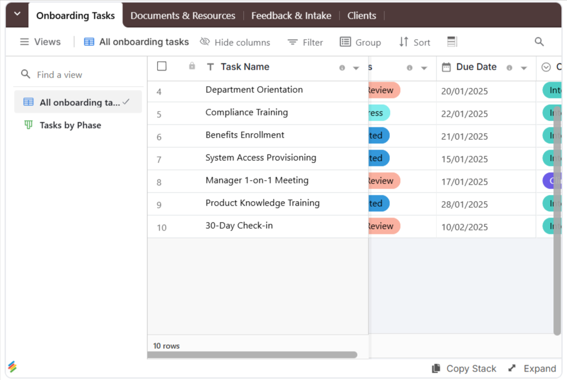Open the Sort options
Viewport: 567px width, 380px height.
pos(414,42)
